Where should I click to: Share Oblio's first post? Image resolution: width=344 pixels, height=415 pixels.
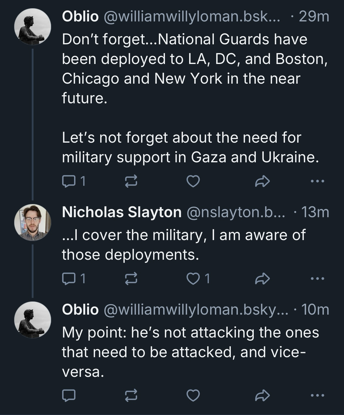tap(262, 181)
